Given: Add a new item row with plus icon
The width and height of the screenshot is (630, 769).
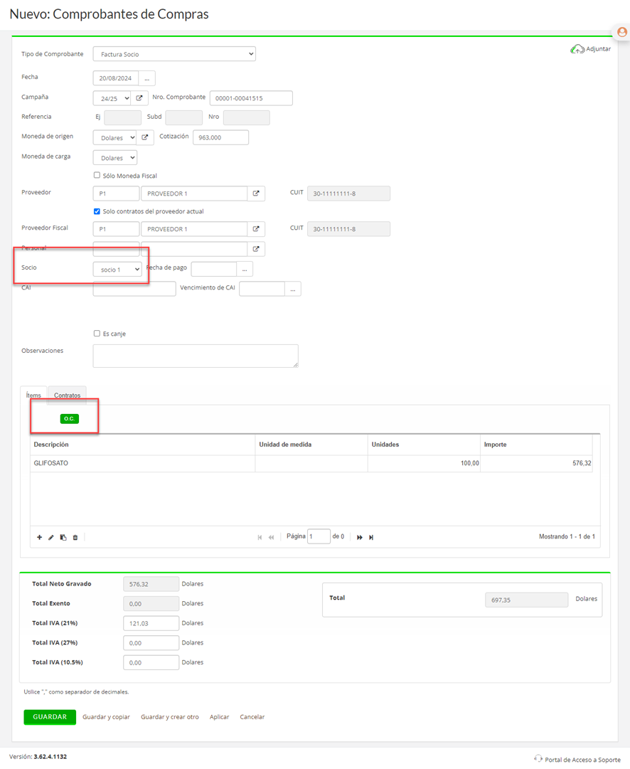Looking at the screenshot, I should 39,538.
